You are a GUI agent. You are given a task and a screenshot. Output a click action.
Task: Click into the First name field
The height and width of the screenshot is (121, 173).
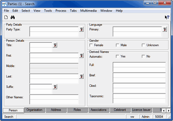pyautogui.click(x=54, y=58)
